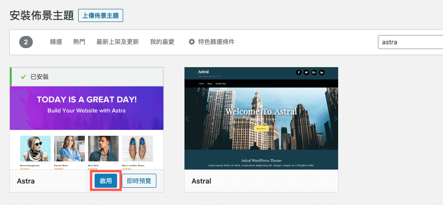The width and height of the screenshot is (443, 205).
Task: Open 特色篩選條件 feature filter
Action: click(211, 42)
